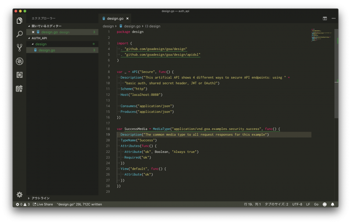Open the Live Share activity bar icon
This screenshot has height=224, width=351.
point(19,88)
